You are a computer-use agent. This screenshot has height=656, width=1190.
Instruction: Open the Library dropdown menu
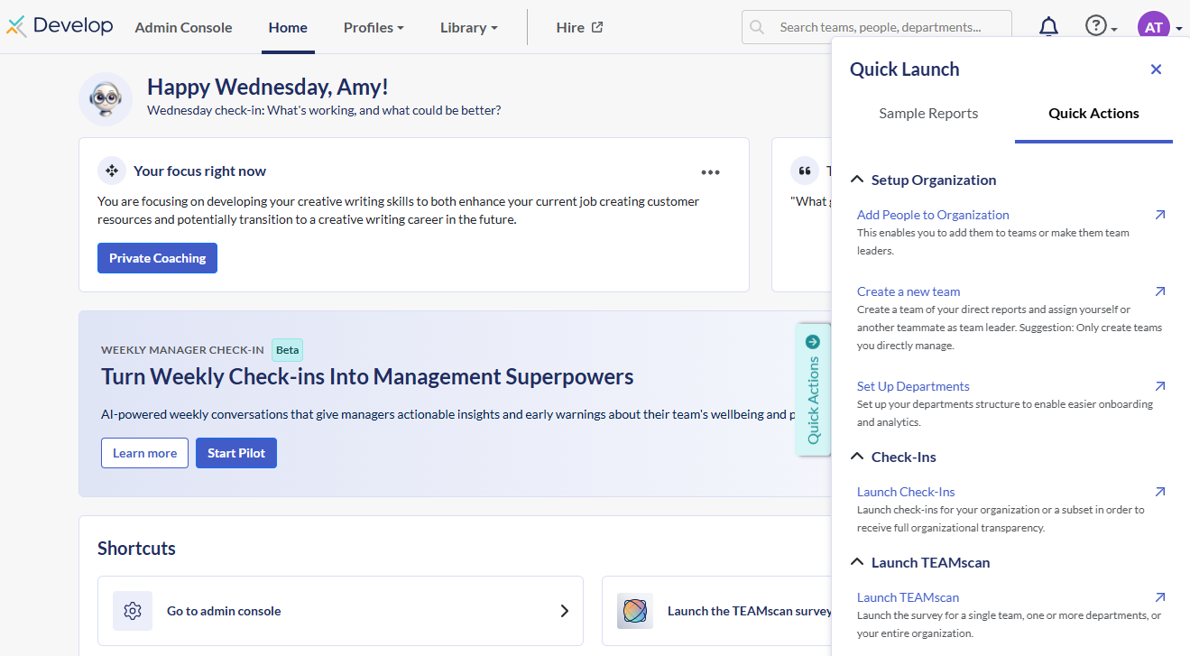click(x=468, y=28)
